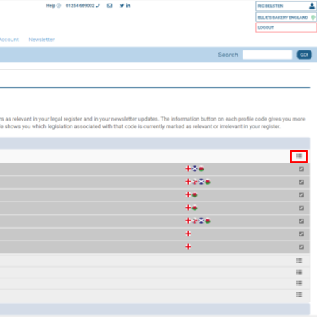The width and height of the screenshot is (317, 318).
Task: Toggle the last grey row's checkbox
Action: pyautogui.click(x=301, y=247)
